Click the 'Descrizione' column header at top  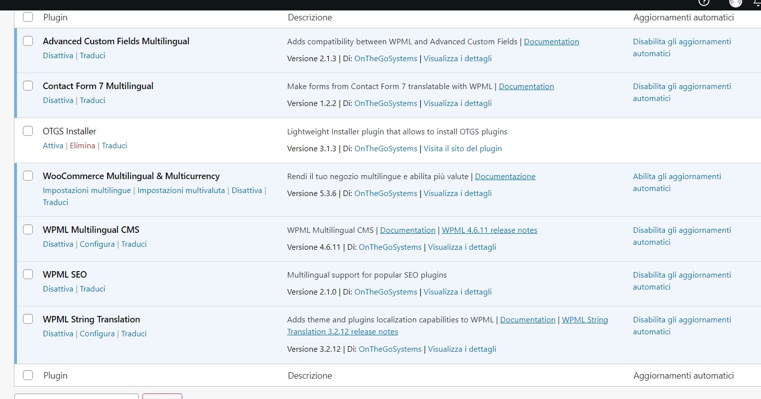pyautogui.click(x=310, y=17)
